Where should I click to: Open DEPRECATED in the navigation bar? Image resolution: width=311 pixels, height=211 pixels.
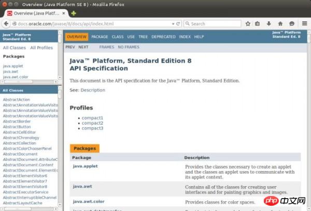[x=163, y=37]
